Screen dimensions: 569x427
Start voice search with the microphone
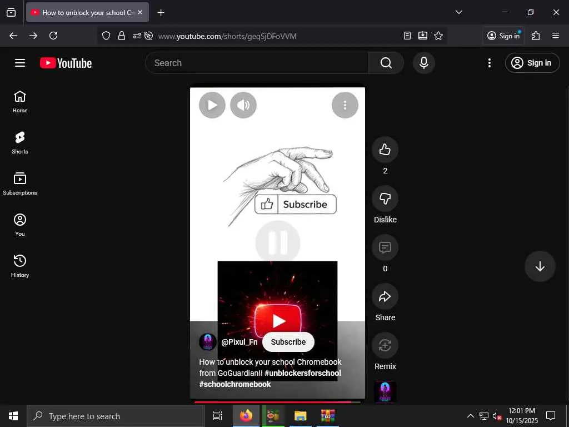click(424, 63)
